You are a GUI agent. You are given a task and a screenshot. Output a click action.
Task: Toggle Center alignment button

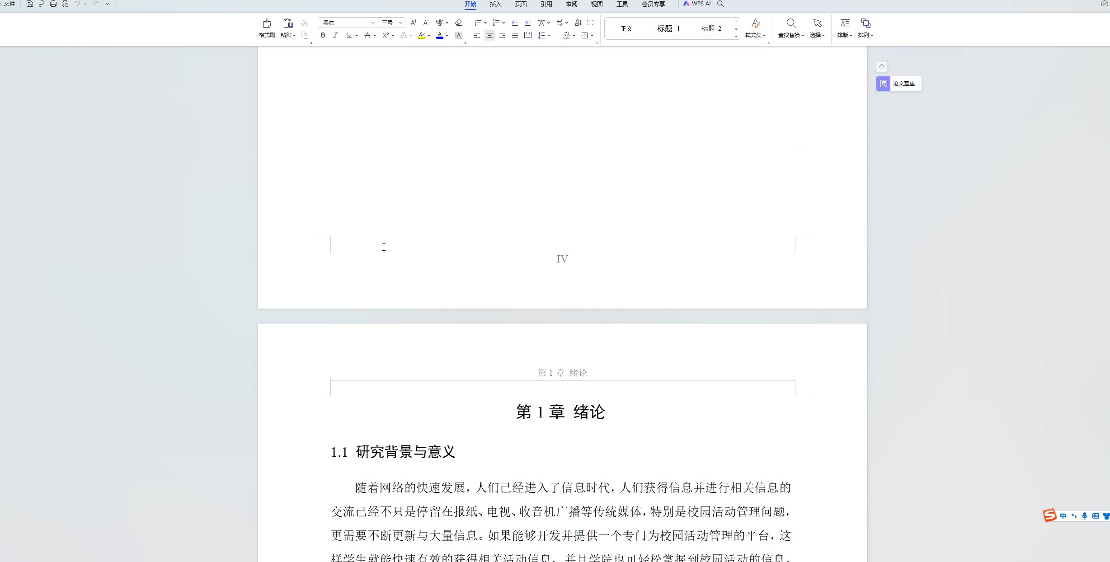pos(489,35)
